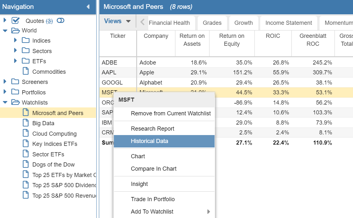Click the Top 25 S&P 500 Dividend icon
Screen dimensions: 353x218
26,185
